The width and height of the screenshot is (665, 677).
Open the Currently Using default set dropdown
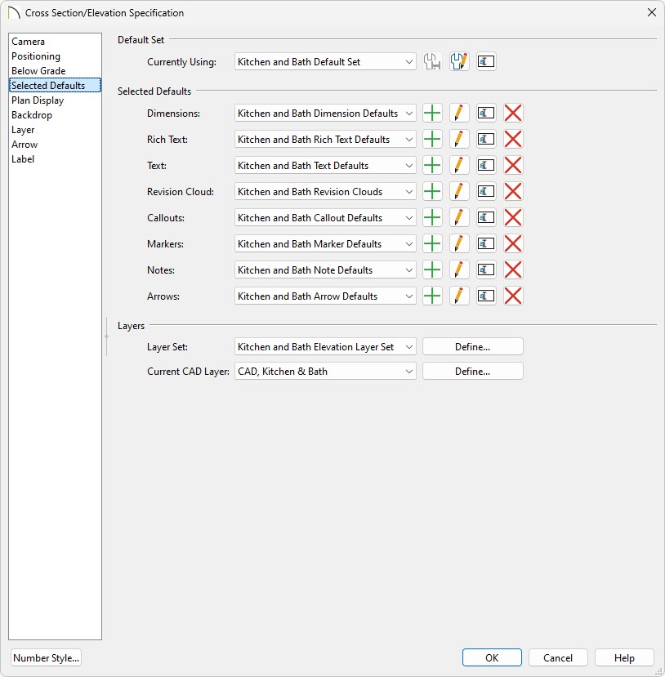(x=325, y=62)
